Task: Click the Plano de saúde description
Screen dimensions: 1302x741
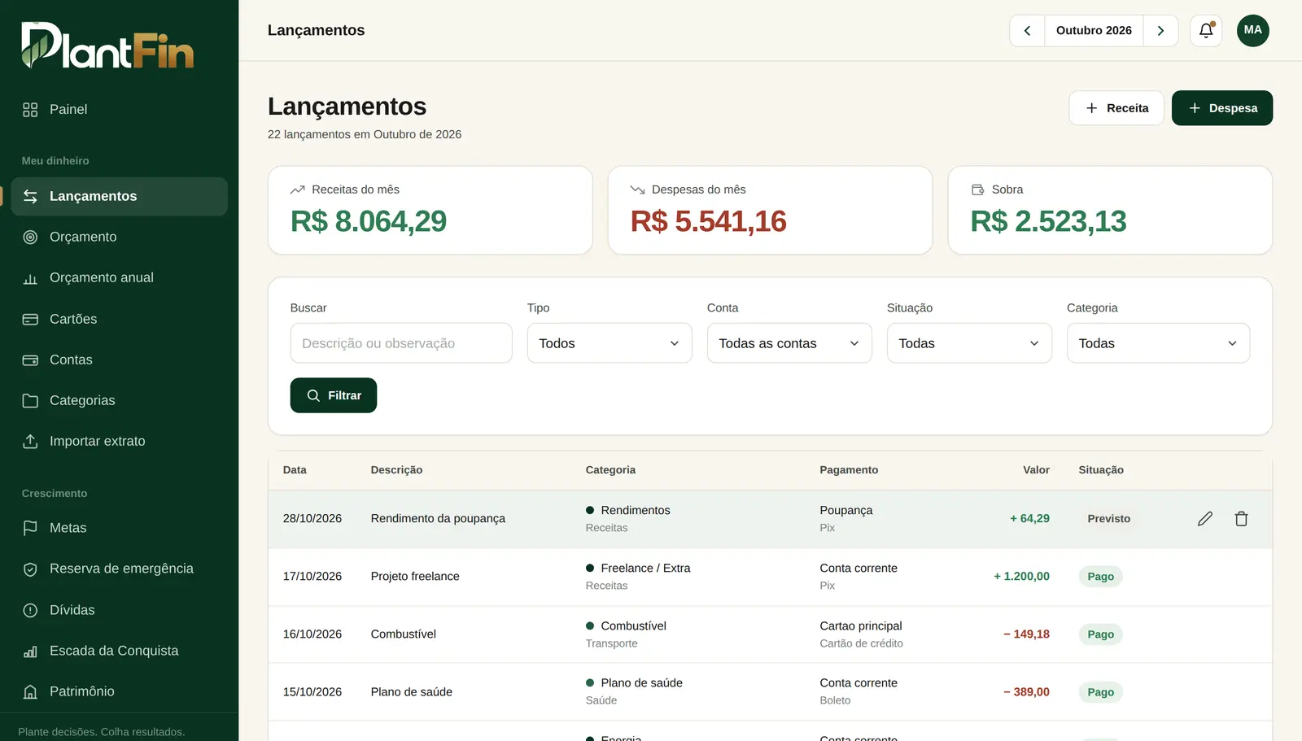Action: [x=411, y=692]
